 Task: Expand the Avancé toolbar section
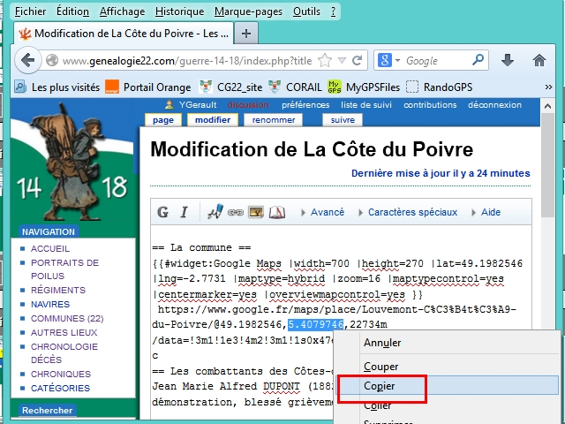tap(323, 212)
